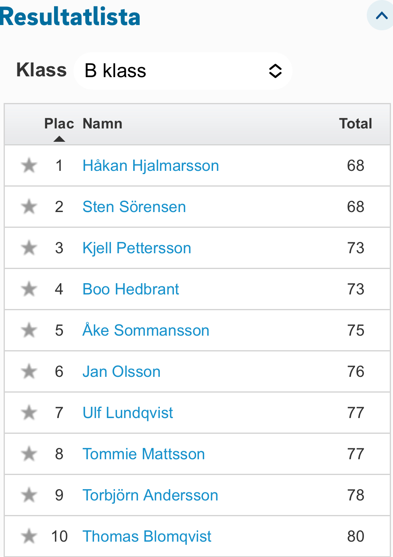Collapse the Resultatlista section
Viewport: 393px width, 557px height.
(381, 16)
